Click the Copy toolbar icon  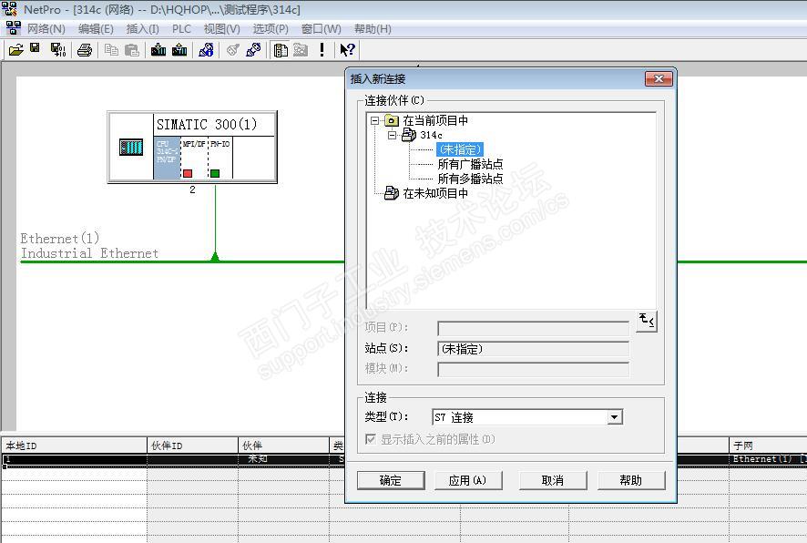coord(111,50)
